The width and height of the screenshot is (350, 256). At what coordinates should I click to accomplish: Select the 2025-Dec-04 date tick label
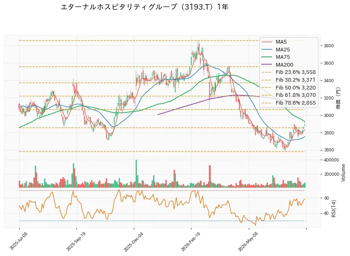[133, 242]
